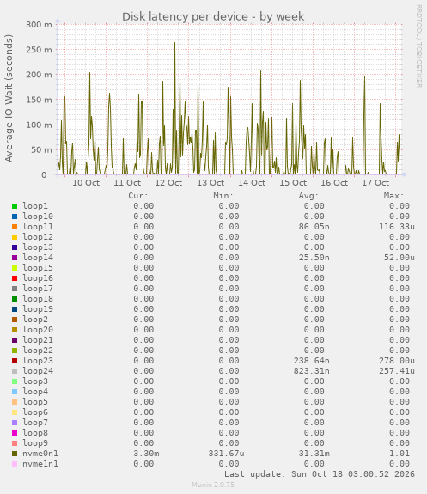Click the dark red loop23 legend swatch

click(x=15, y=361)
